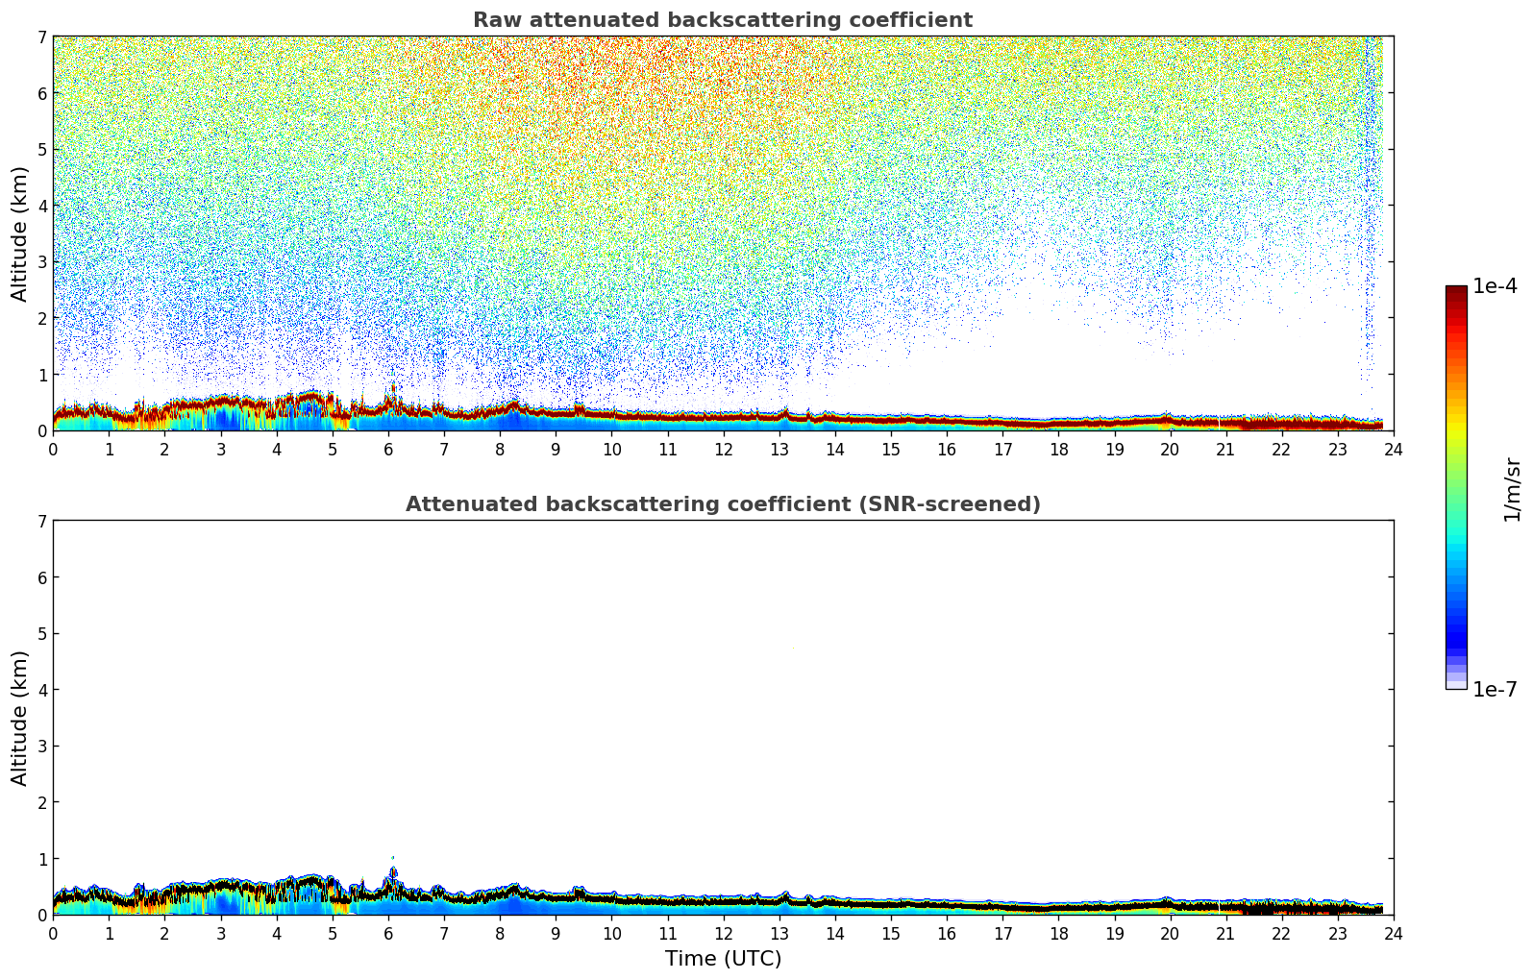Click the title "Raw attenuated backscattering coefficient"
This screenshot has width=1533, height=980.
click(x=723, y=20)
